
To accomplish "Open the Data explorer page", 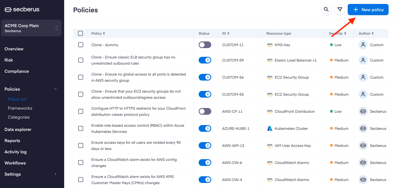I will coord(18,129).
